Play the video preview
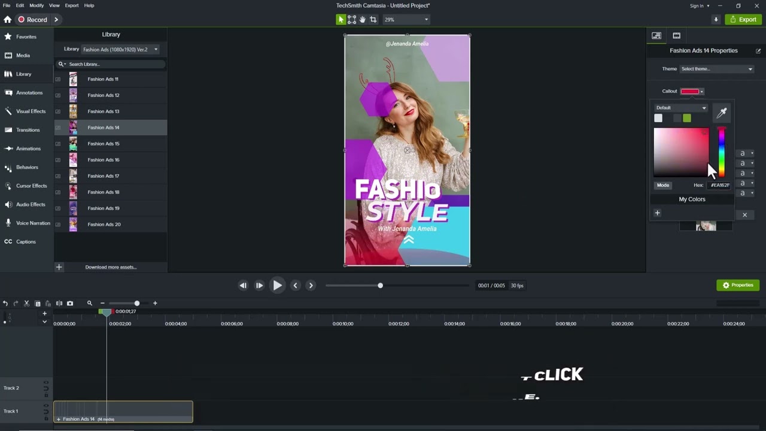The width and height of the screenshot is (766, 431). [x=277, y=286]
